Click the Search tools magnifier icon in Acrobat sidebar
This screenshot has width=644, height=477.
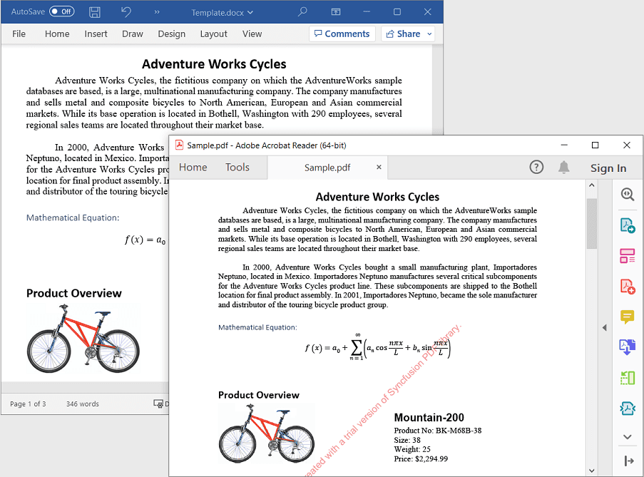click(x=628, y=194)
